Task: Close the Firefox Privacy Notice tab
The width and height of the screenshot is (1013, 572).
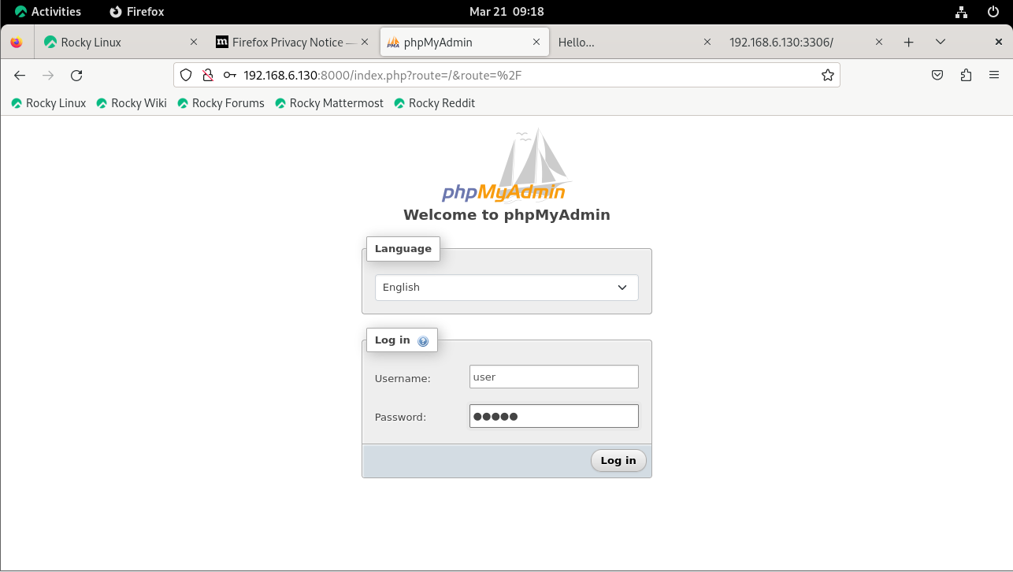Action: coord(365,43)
